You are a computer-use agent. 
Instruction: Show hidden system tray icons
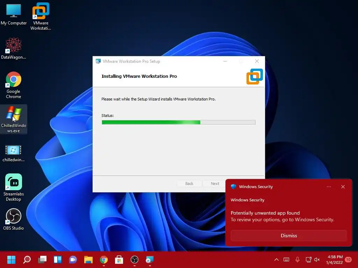pyautogui.click(x=277, y=260)
